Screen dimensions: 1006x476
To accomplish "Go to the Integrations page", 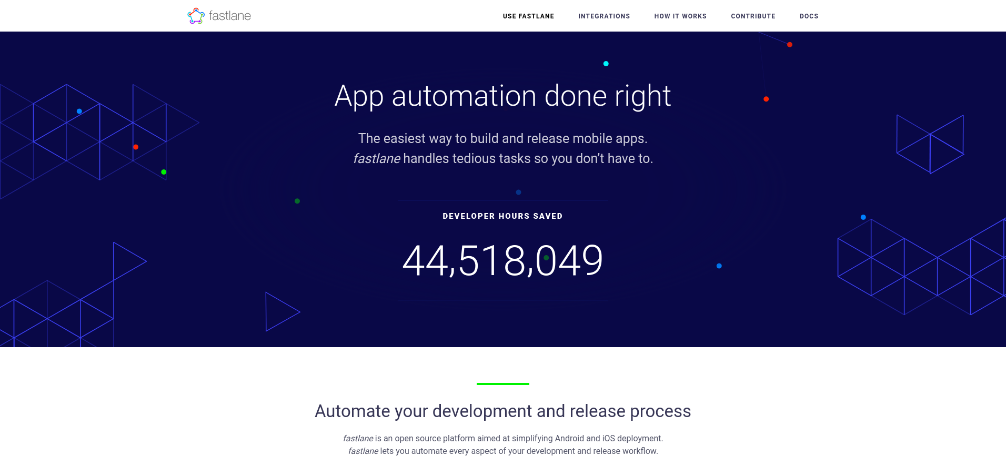I will tap(604, 16).
